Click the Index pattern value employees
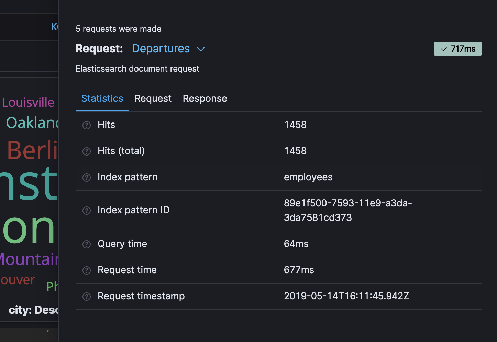Screen dimensions: 497x342 pyautogui.click(x=308, y=177)
